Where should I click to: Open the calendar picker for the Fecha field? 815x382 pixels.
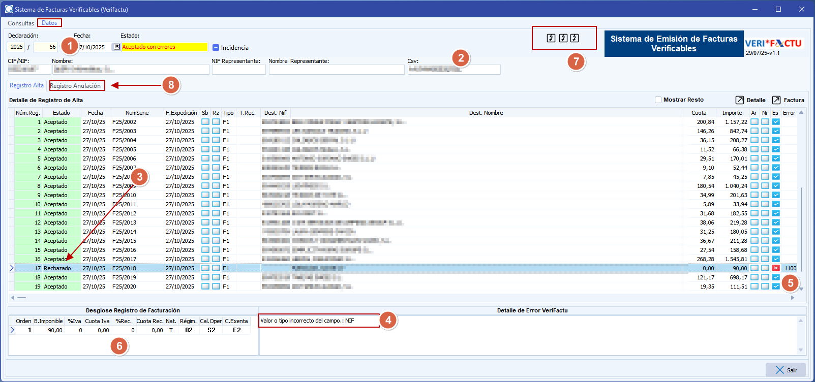(x=116, y=47)
